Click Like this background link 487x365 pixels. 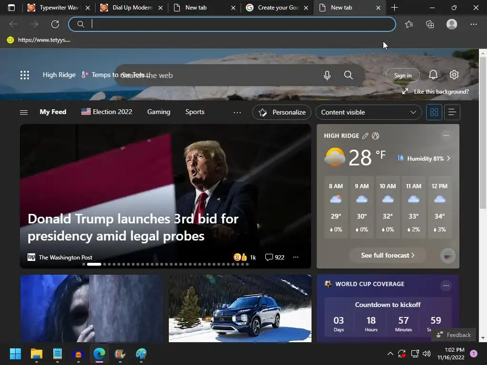pos(441,92)
